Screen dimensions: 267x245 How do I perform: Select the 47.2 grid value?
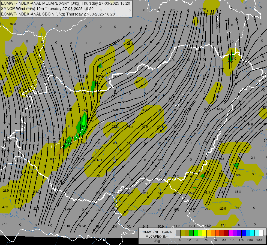pos(5,207)
